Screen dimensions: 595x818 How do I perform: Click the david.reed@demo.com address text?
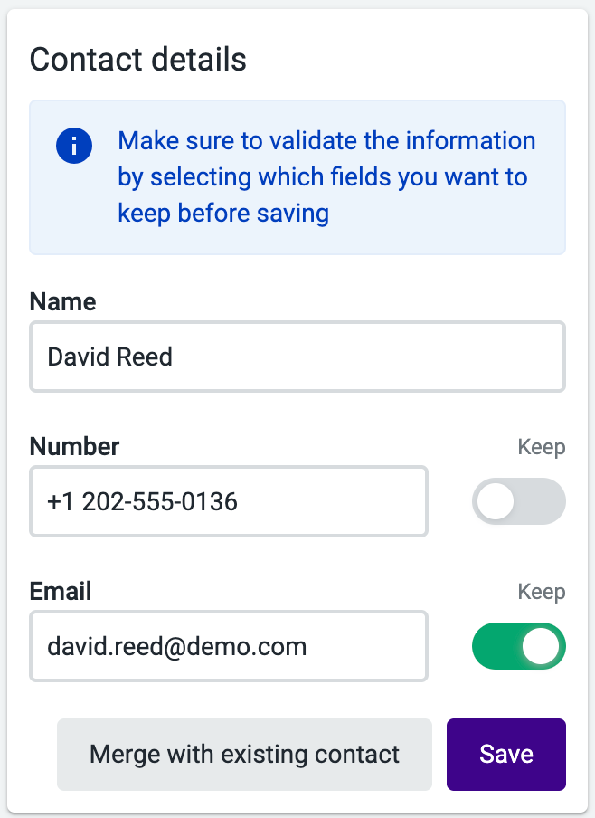point(176,646)
